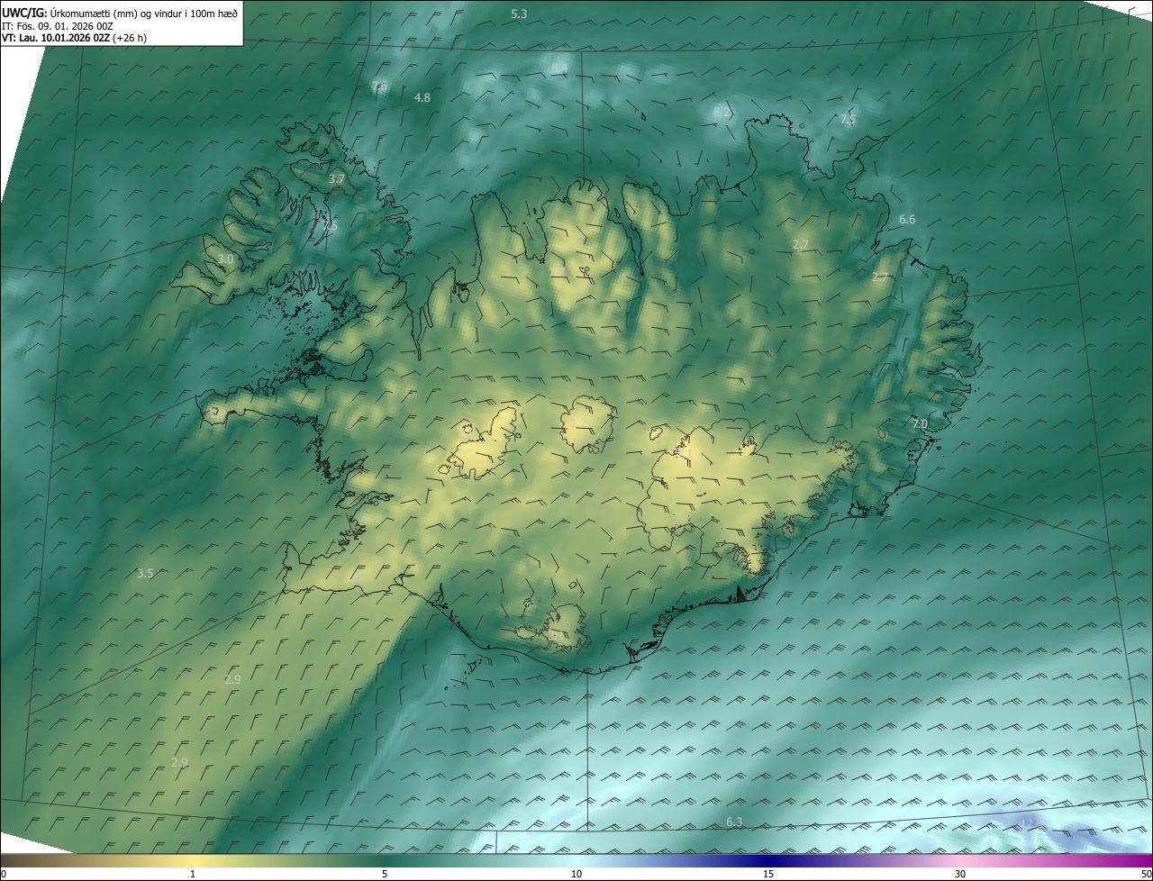Click the 3.0 value label on the map
The height and width of the screenshot is (881, 1153).
tap(225, 259)
